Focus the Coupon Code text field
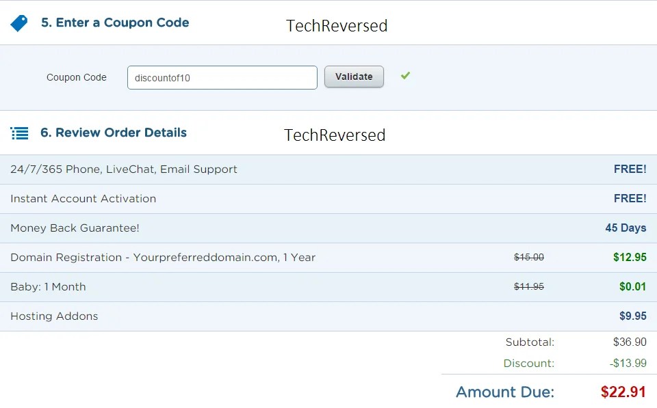This screenshot has height=408, width=657. point(222,77)
